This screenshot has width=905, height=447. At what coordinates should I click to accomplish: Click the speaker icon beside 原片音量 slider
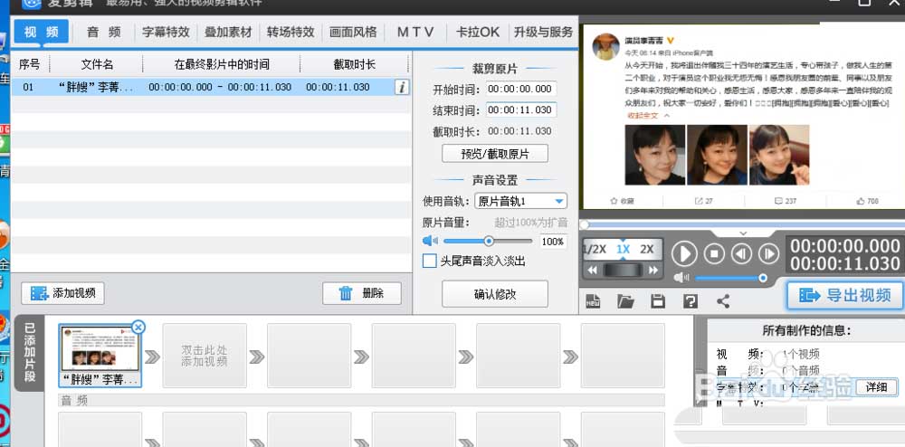430,241
